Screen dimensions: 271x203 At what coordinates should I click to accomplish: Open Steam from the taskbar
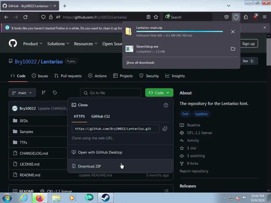[105, 198]
